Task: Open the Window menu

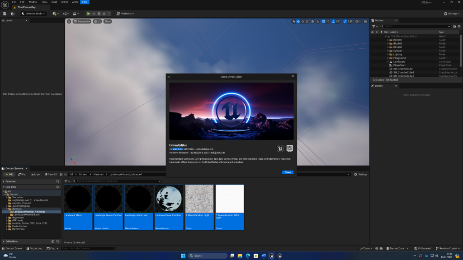Action: [x=33, y=2]
